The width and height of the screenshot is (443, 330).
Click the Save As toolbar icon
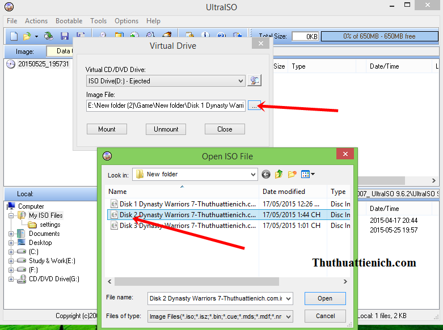point(81,35)
